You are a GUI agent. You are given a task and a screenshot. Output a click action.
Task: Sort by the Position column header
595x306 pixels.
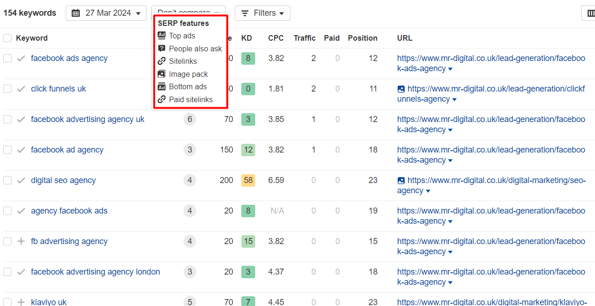click(x=362, y=38)
